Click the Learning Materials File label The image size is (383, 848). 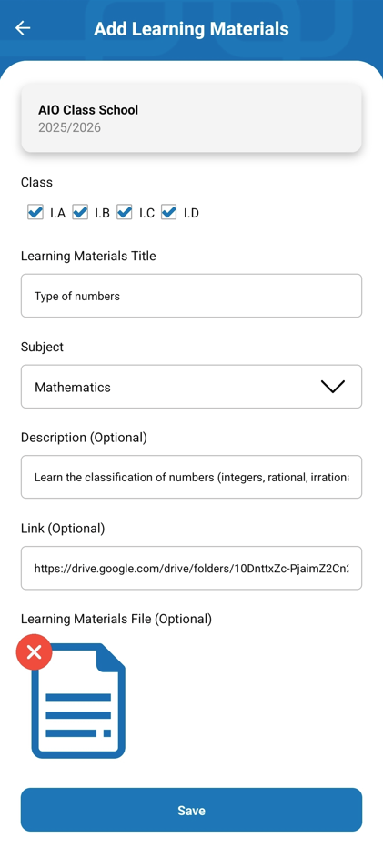tap(116, 620)
